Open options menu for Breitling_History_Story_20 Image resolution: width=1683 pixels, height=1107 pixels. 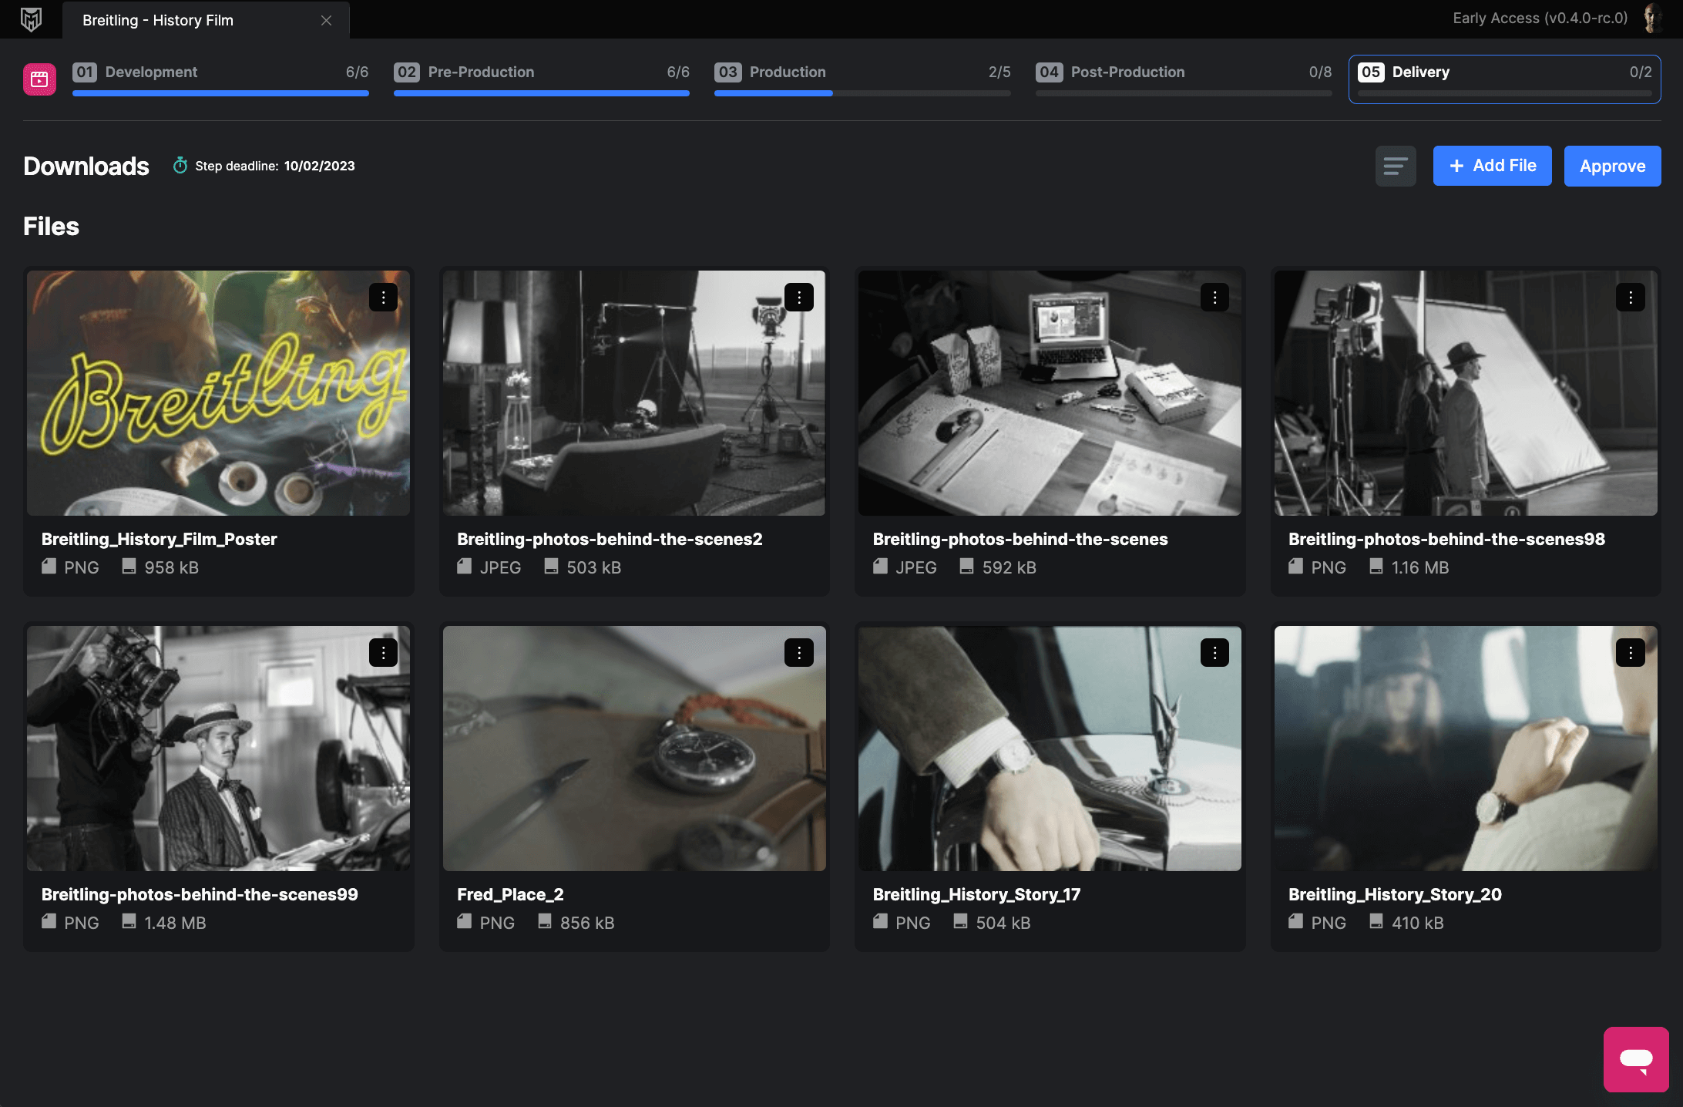coord(1630,652)
